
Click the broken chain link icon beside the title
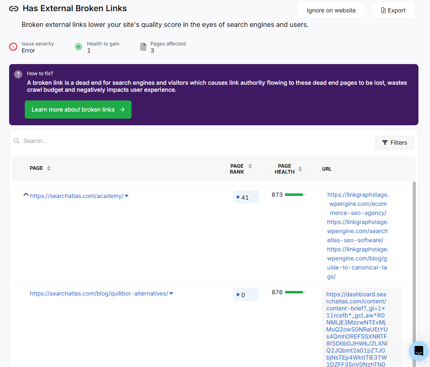[14, 8]
